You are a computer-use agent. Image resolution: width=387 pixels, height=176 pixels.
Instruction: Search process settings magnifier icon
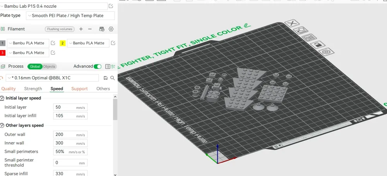pos(113,78)
